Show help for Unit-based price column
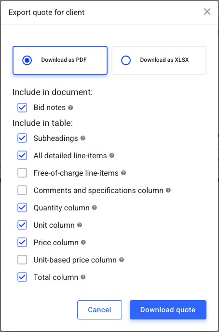Screen dimensions: 219x332 [122, 260]
